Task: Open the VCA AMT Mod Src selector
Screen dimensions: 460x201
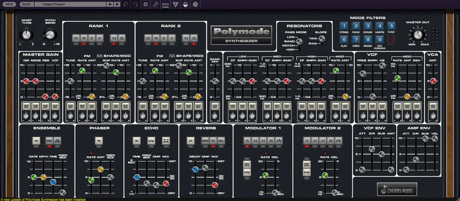Action: click(433, 106)
